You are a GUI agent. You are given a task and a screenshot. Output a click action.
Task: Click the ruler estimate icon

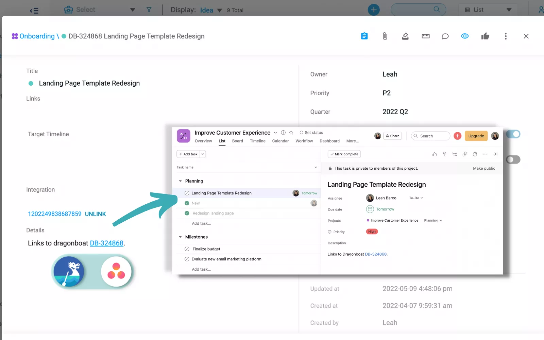tap(425, 36)
